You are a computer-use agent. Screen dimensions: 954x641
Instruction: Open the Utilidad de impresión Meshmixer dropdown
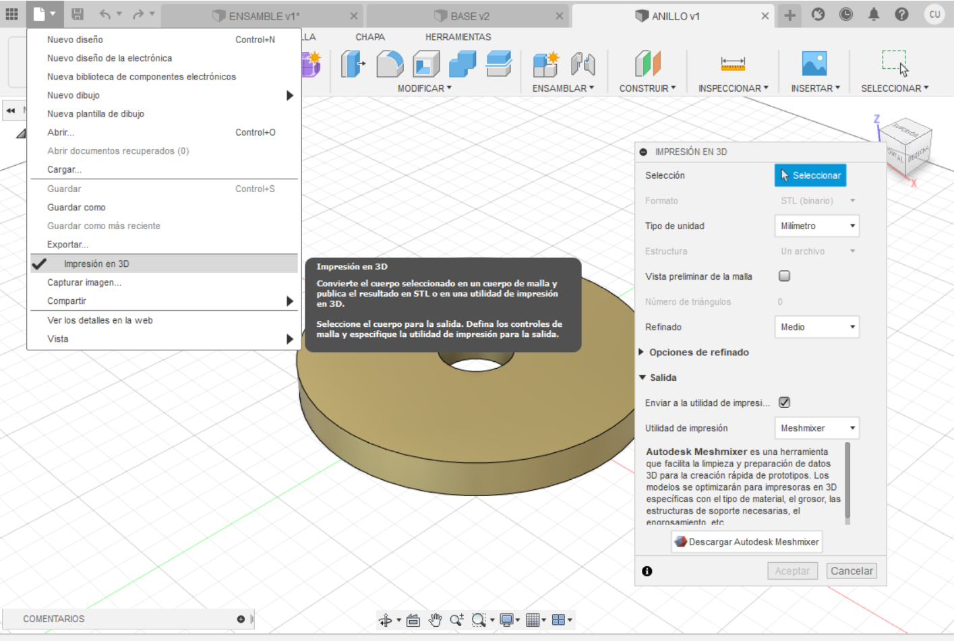[817, 428]
